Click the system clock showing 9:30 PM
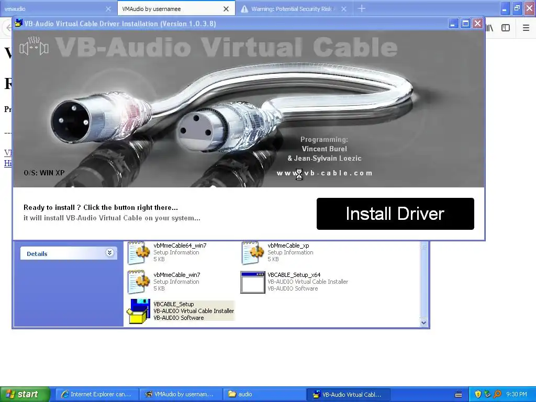This screenshot has height=402, width=536. coord(517,394)
